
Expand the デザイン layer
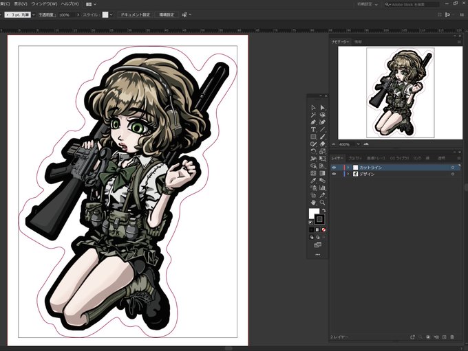pyautogui.click(x=348, y=174)
